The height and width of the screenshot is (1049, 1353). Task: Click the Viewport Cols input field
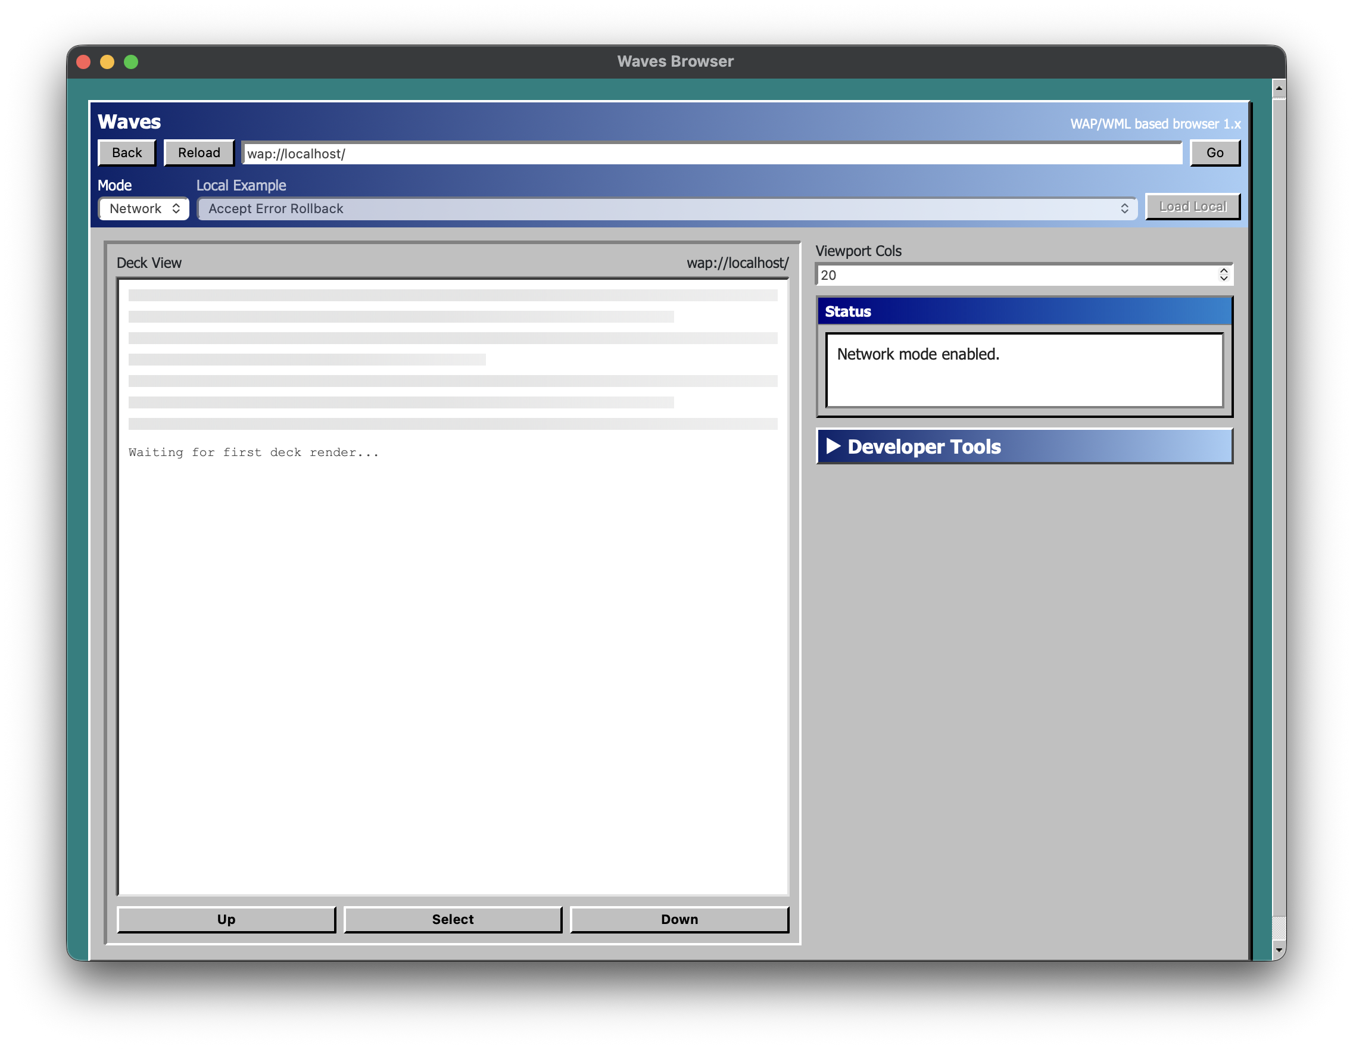991,274
